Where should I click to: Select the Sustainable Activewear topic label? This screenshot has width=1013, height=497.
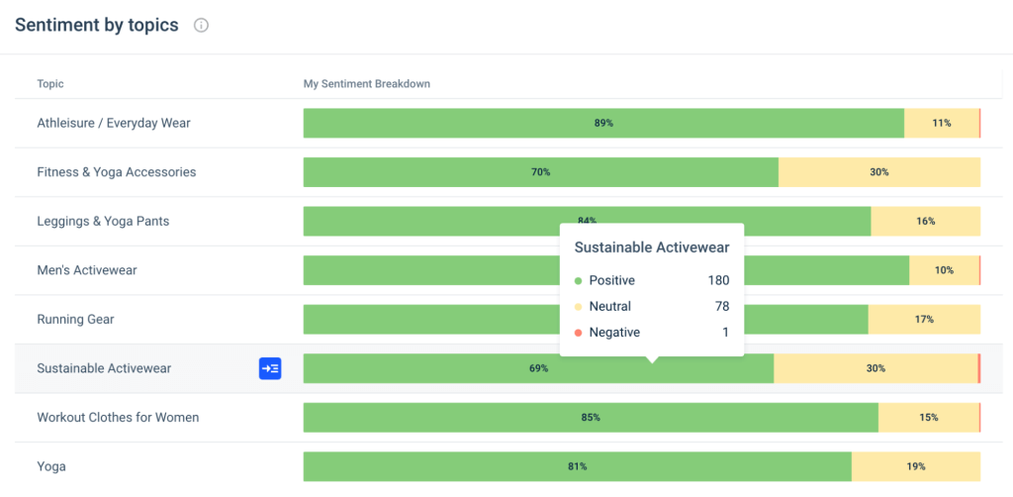[104, 368]
